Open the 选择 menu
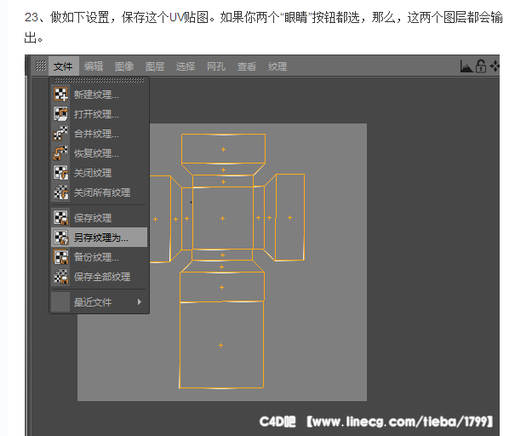The height and width of the screenshot is (436, 515). pyautogui.click(x=186, y=66)
